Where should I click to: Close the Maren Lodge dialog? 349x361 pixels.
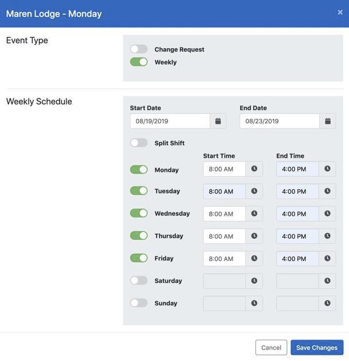(x=340, y=12)
